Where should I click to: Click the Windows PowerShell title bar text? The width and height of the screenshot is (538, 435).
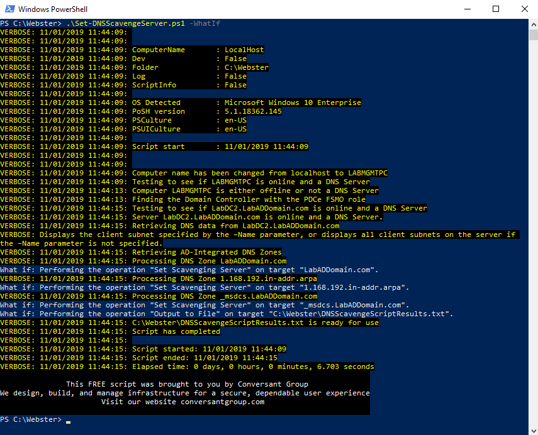click(52, 9)
